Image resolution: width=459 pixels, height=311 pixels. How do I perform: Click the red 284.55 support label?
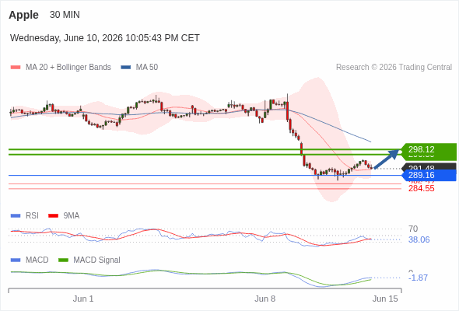(x=422, y=188)
